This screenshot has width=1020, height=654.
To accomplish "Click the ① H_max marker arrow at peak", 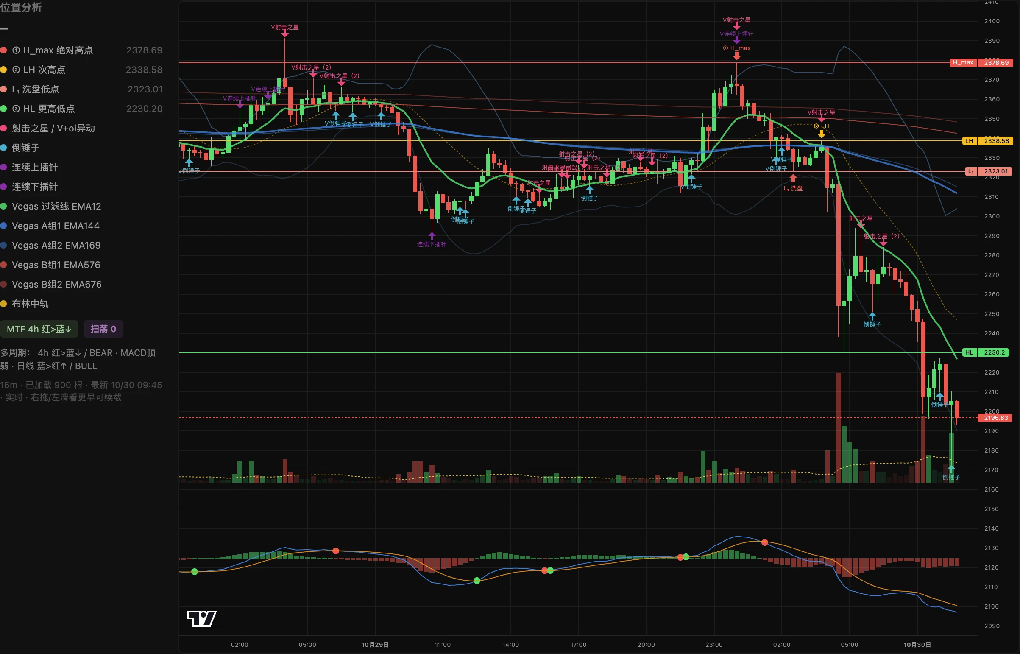I will (737, 56).
